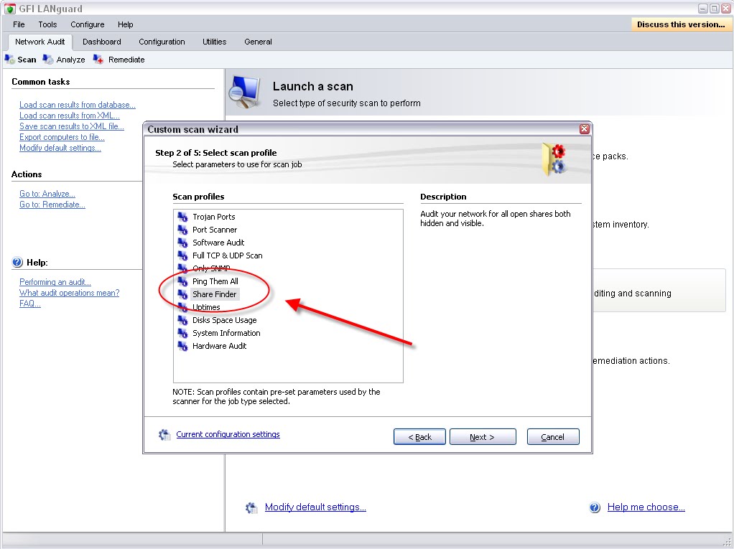Select the Trojan Ports scan profile

pos(214,217)
